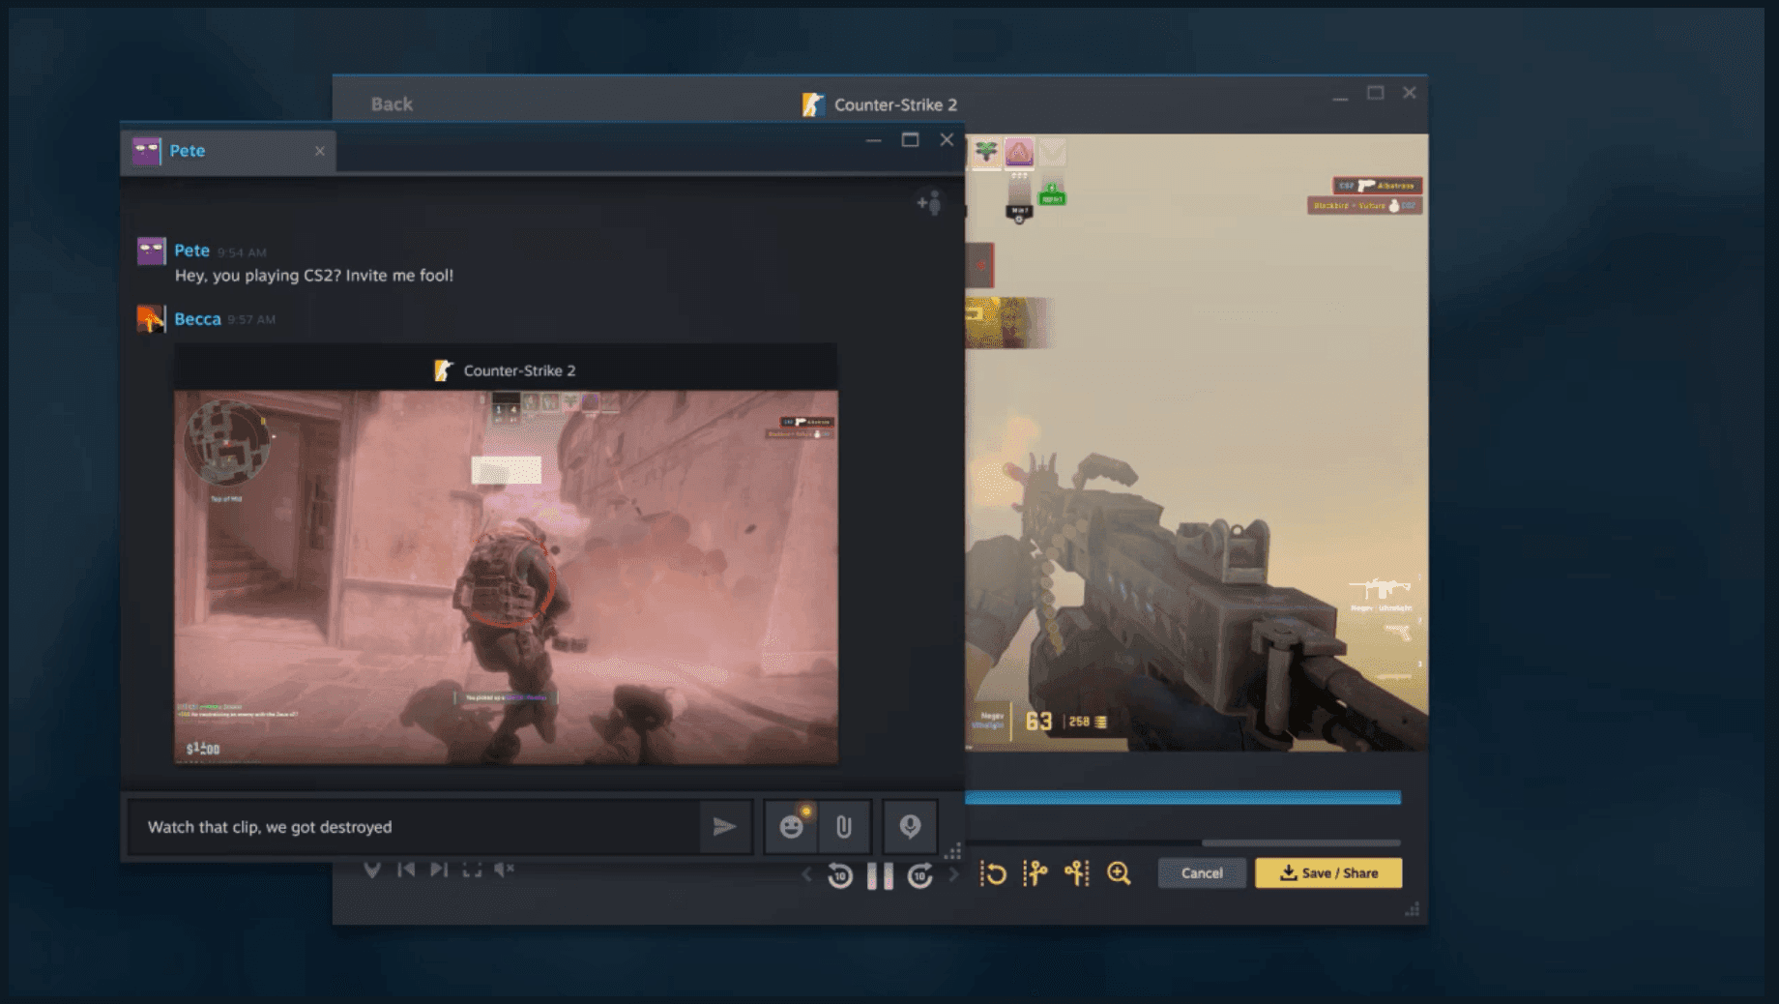Step one frame forward with right chevron
Viewport: 1779px width, 1004px height.
click(x=953, y=875)
